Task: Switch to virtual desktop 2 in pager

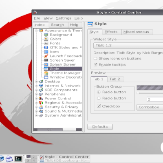Action: (34, 157)
